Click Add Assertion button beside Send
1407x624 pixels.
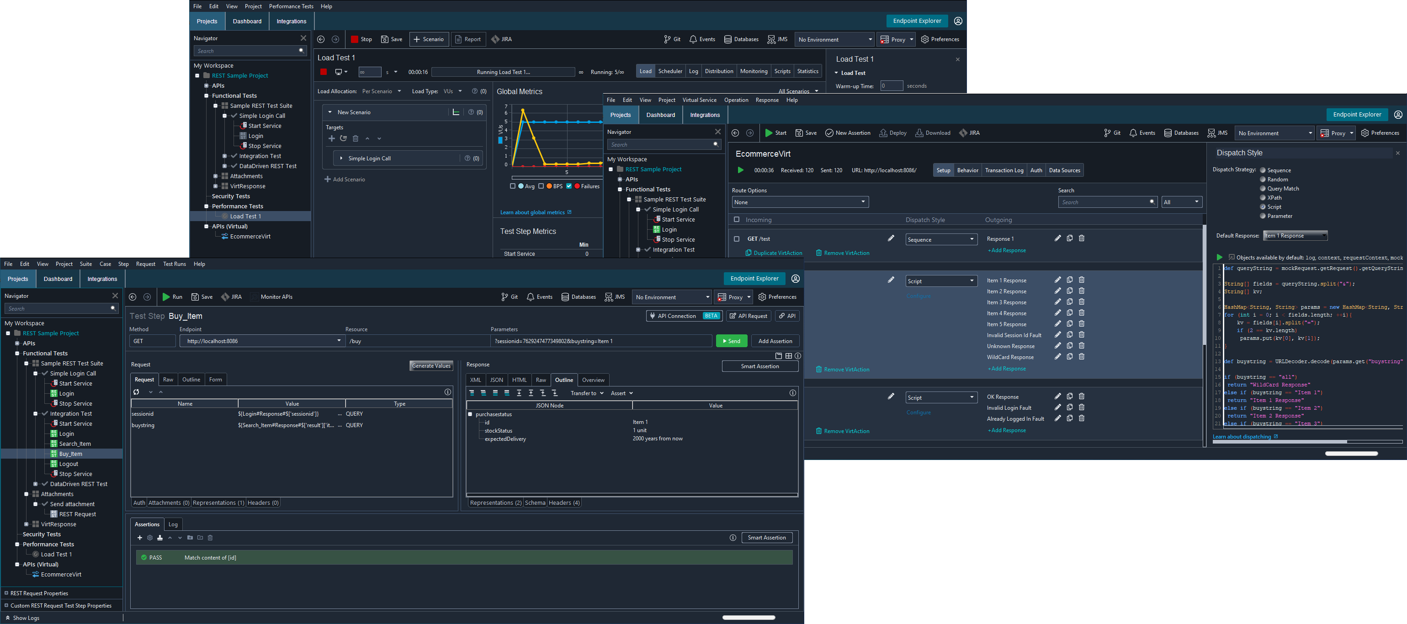pyautogui.click(x=775, y=341)
